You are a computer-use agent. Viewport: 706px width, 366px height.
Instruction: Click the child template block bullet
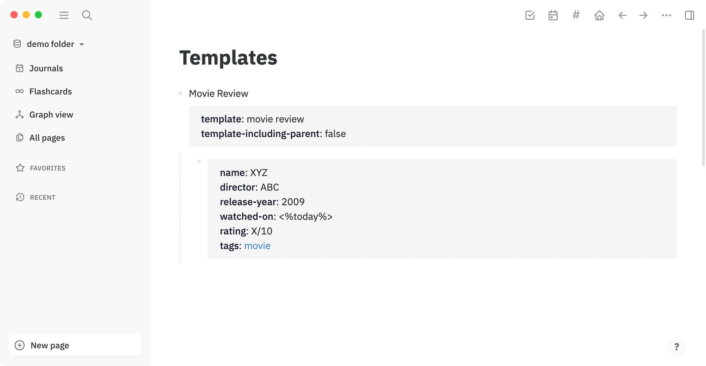coord(199,161)
